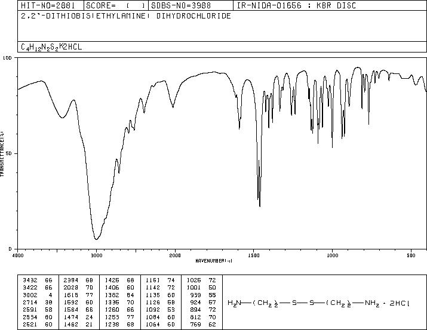This screenshot has height=330, width=427.
Task: Select peak table entry '769'
Action: tap(196, 324)
